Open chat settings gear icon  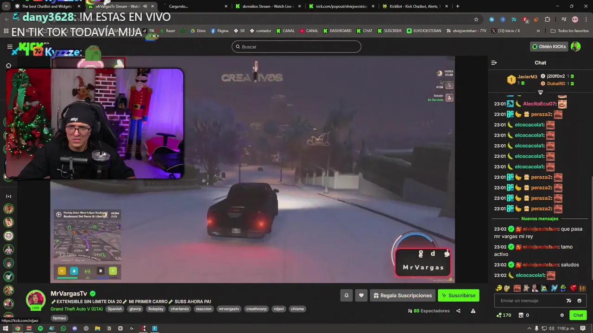pyautogui.click(x=562, y=315)
